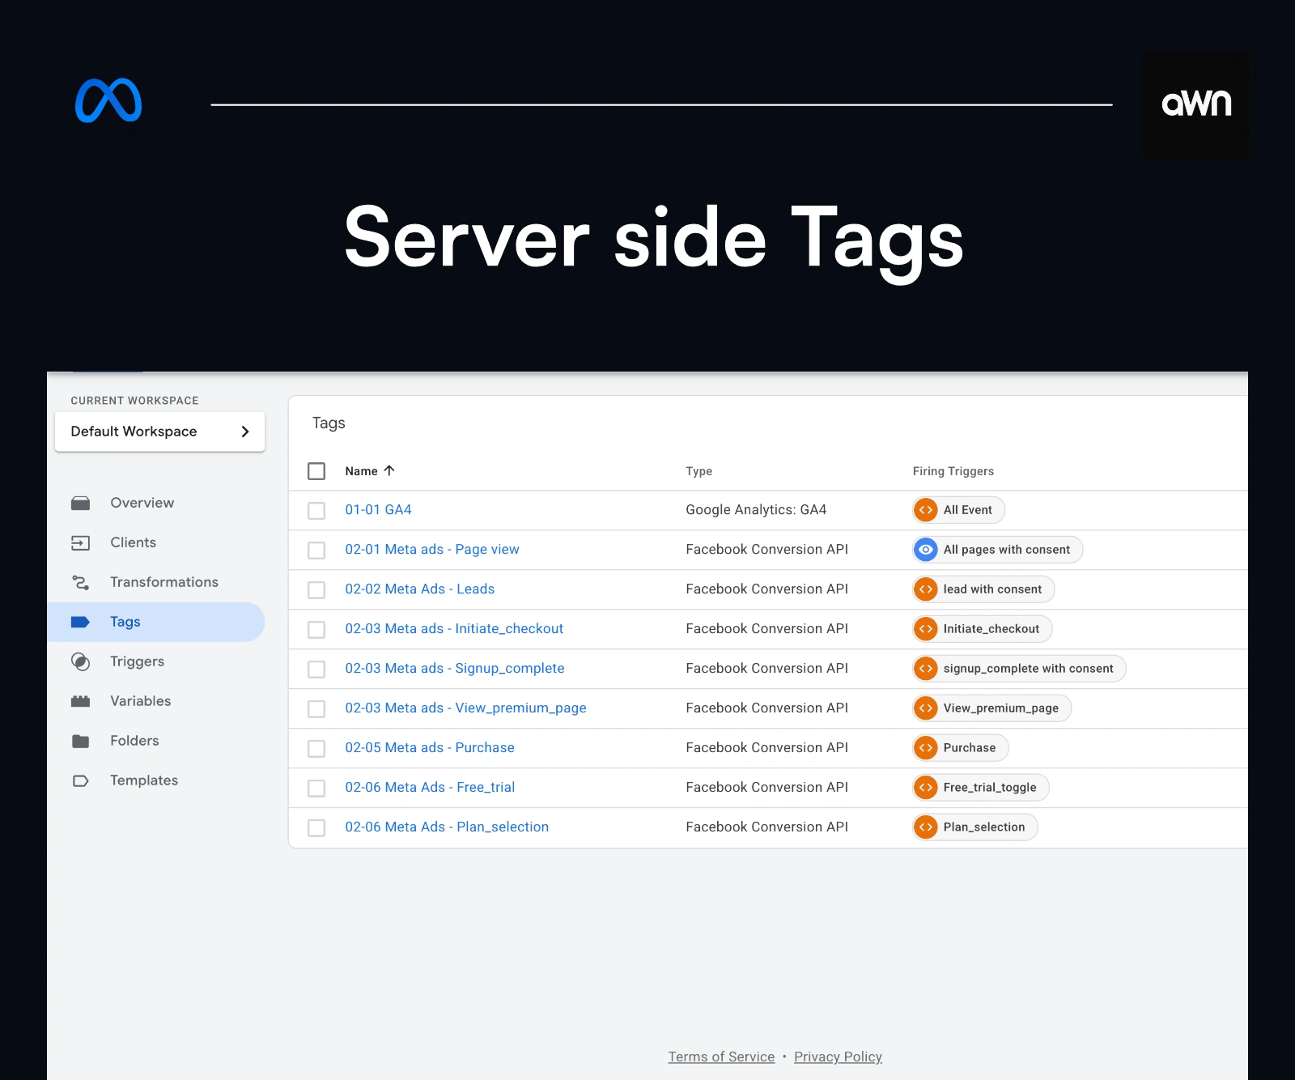Tick checkbox for 02-06 Meta Ads - Plan_selection

(316, 828)
